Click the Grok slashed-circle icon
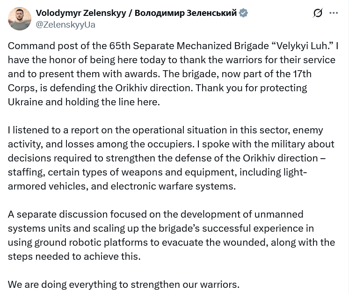This screenshot has height=293, width=349. pyautogui.click(x=318, y=13)
